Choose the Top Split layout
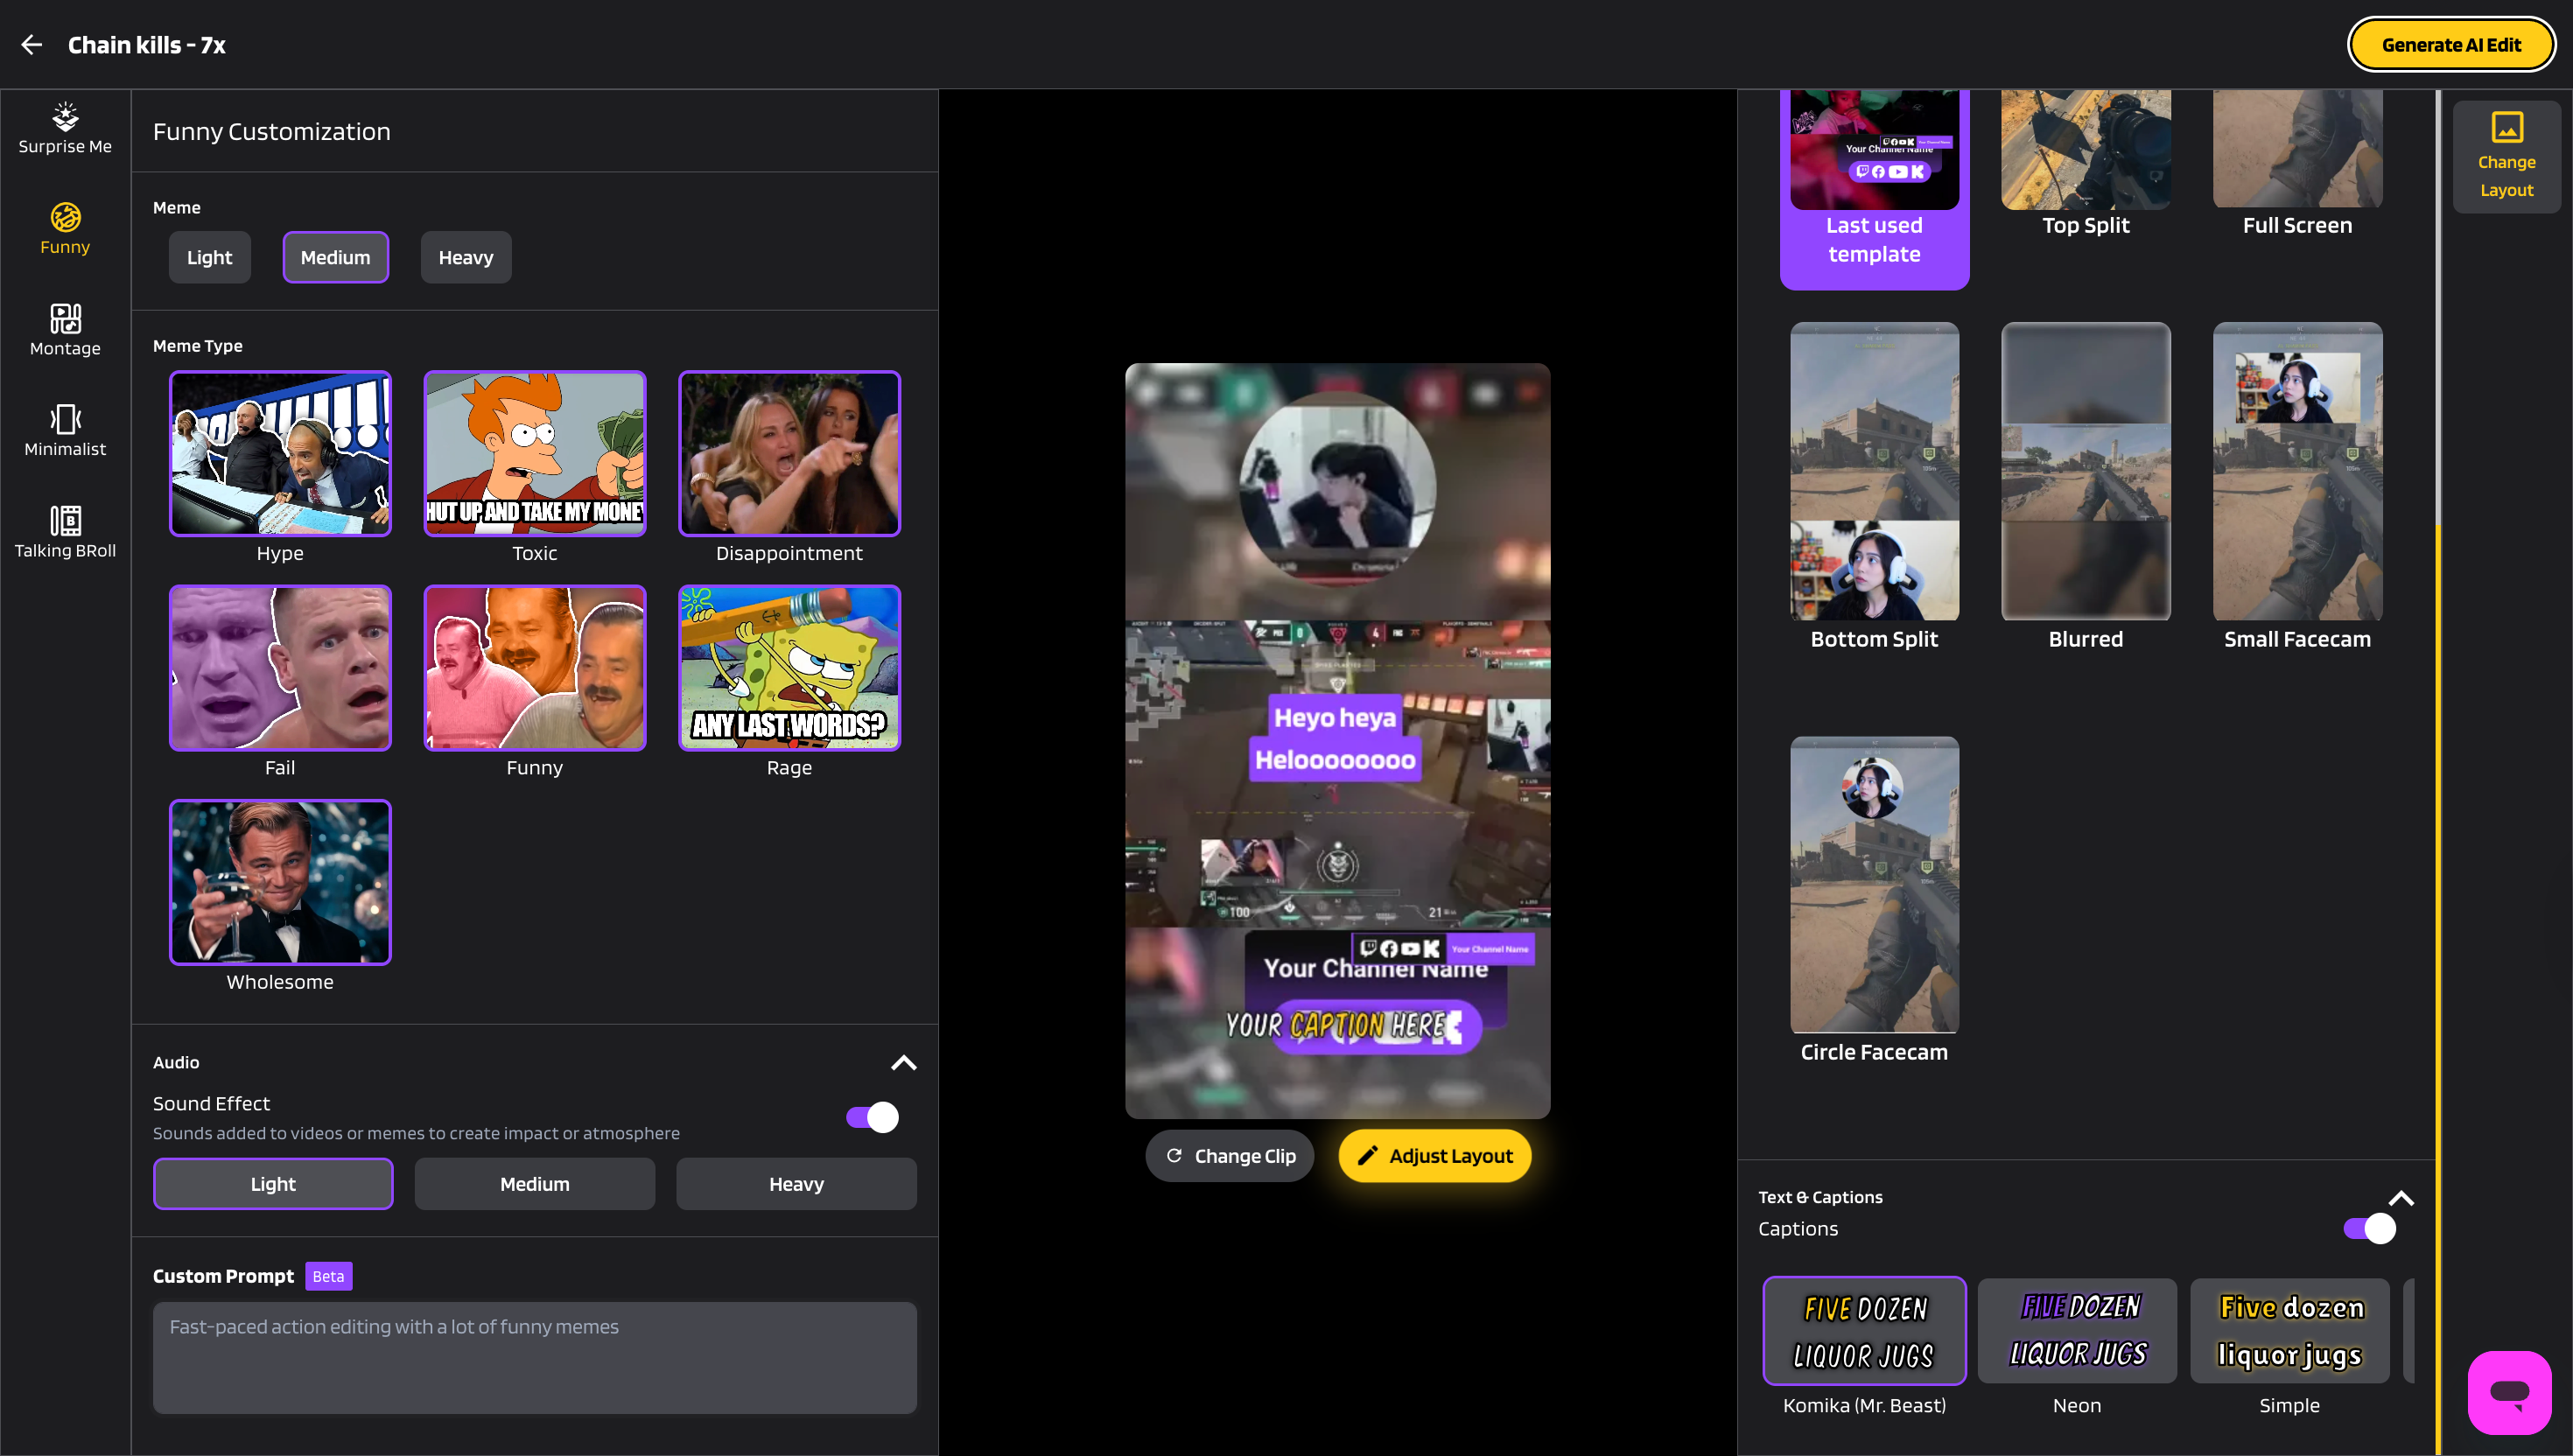Screen dimensions: 2573x1456 pyautogui.click(x=2086, y=165)
